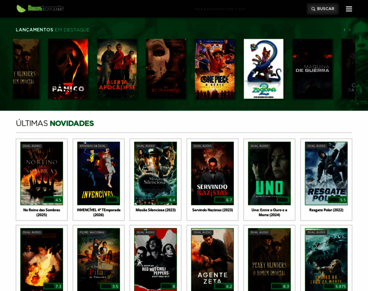Click the IMDb 3.5 badge on Pilar poster
The width and height of the screenshot is (368, 291).
[110, 286]
